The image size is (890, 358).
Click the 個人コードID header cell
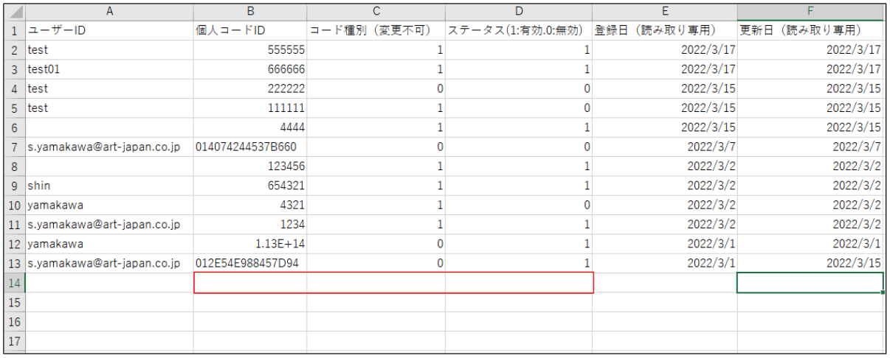pyautogui.click(x=250, y=31)
